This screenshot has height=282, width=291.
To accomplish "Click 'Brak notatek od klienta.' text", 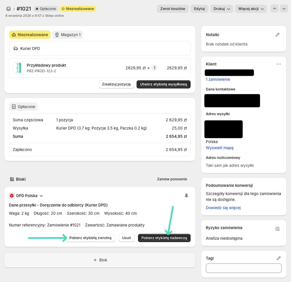I will pyautogui.click(x=227, y=44).
